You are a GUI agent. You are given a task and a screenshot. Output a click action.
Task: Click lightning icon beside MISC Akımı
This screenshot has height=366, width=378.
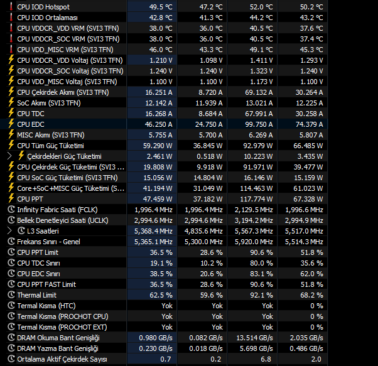click(x=11, y=135)
